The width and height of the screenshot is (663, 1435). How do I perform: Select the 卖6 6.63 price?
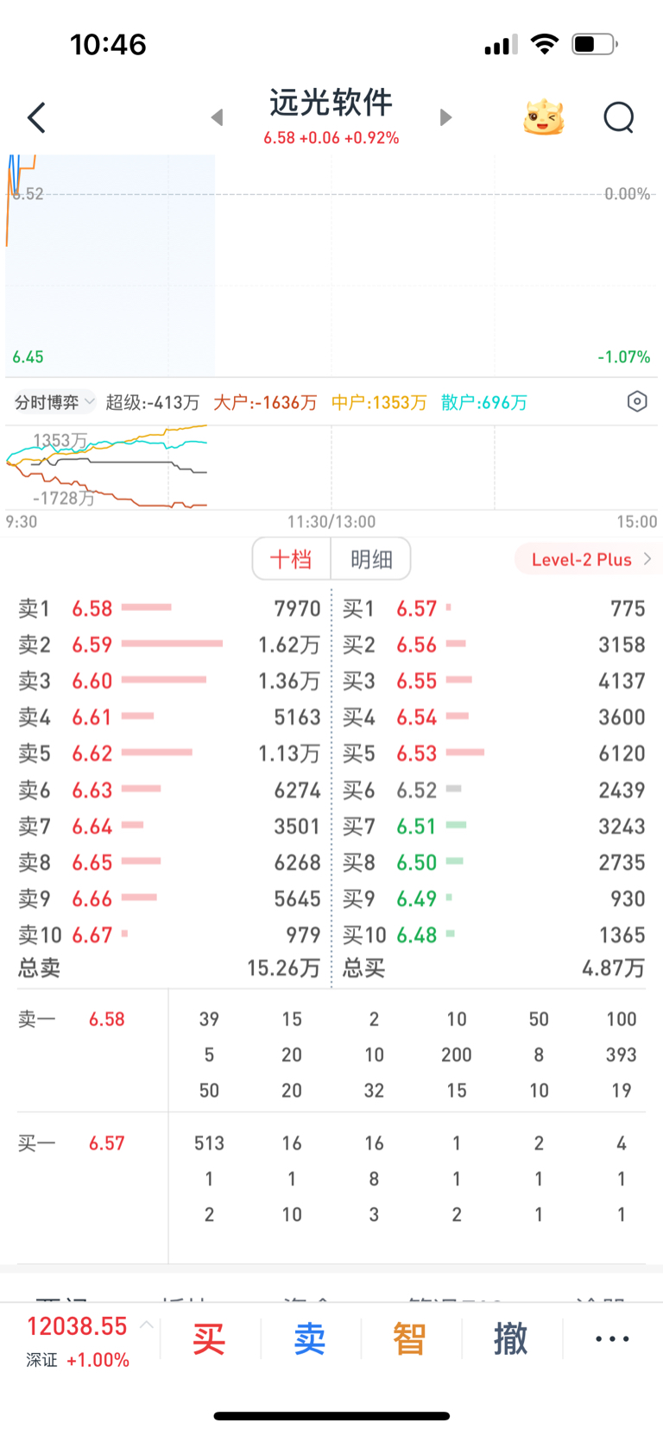pyautogui.click(x=92, y=790)
